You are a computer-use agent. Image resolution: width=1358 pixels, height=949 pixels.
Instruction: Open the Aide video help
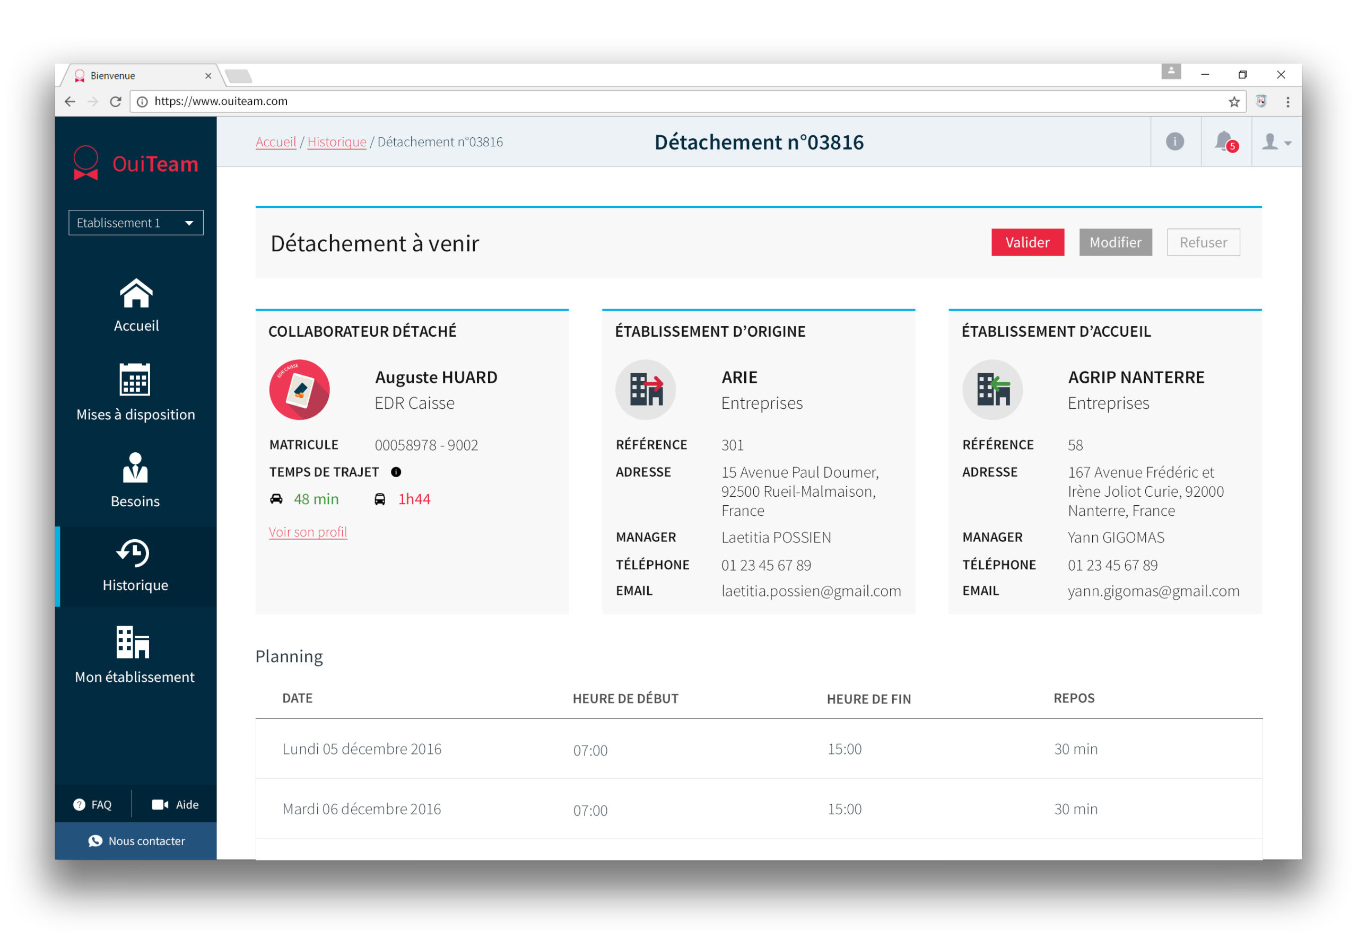(x=175, y=804)
